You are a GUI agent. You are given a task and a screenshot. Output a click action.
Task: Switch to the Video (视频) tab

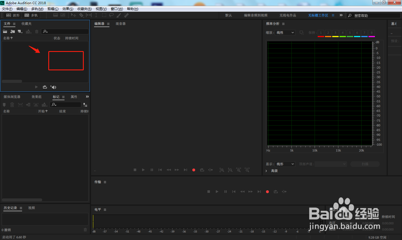pos(32,208)
